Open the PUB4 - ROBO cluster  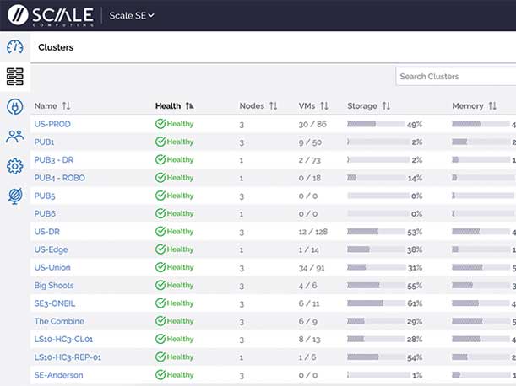tap(59, 178)
